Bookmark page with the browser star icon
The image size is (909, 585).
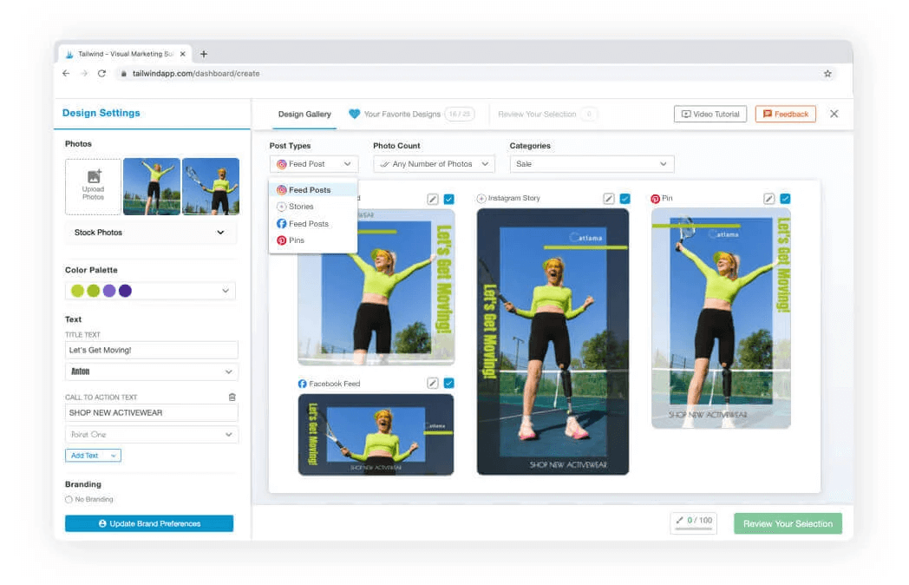click(827, 74)
